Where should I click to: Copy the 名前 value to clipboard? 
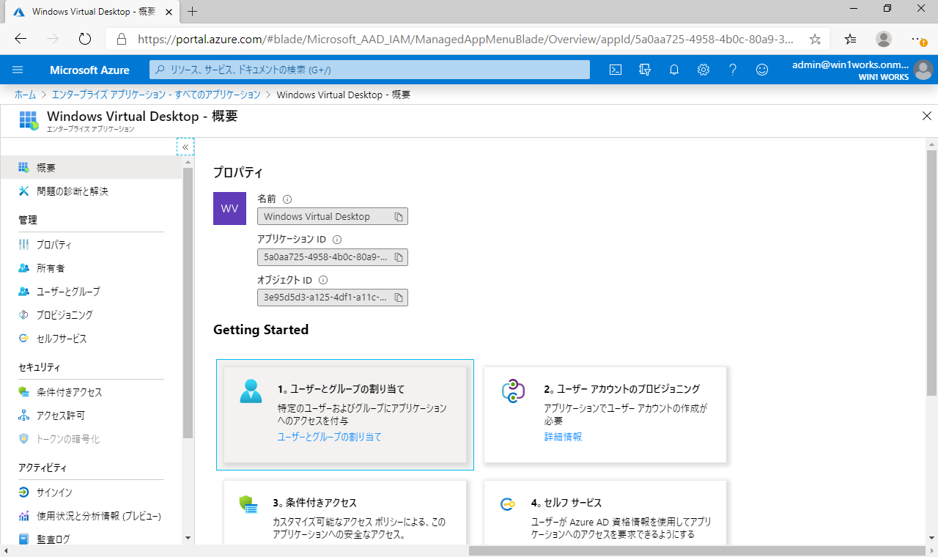pos(399,217)
